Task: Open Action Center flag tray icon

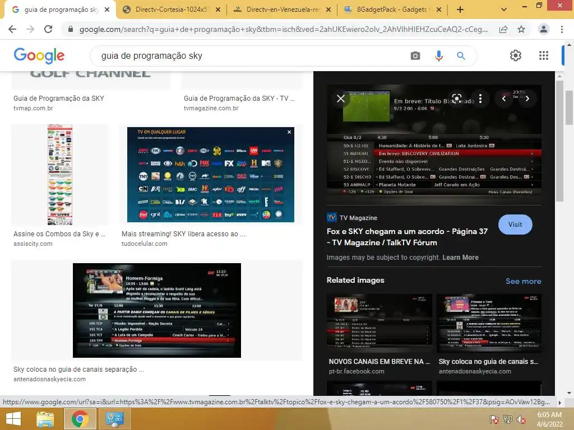Action: [x=494, y=419]
